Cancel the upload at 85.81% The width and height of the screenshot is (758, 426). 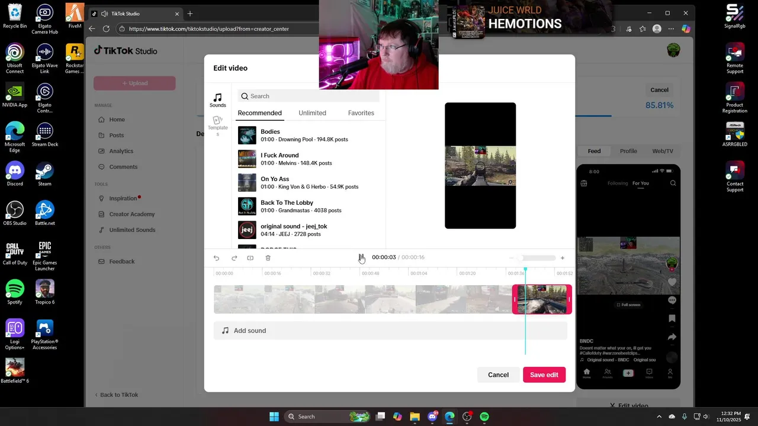(x=659, y=90)
